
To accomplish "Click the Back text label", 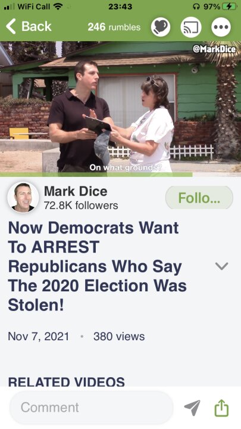I will (x=36, y=27).
